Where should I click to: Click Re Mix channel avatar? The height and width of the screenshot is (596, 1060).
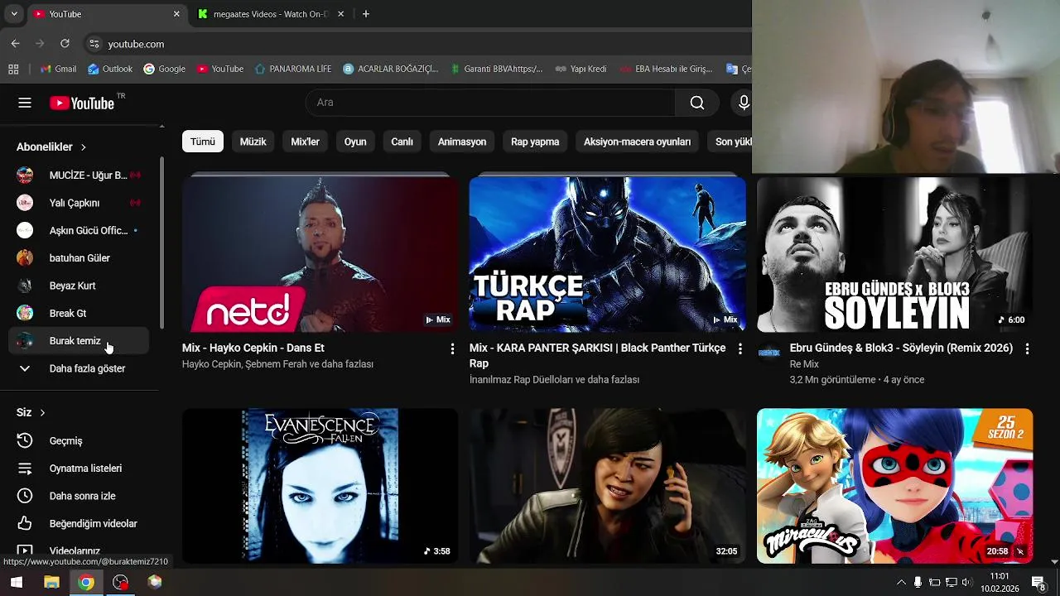[769, 353]
